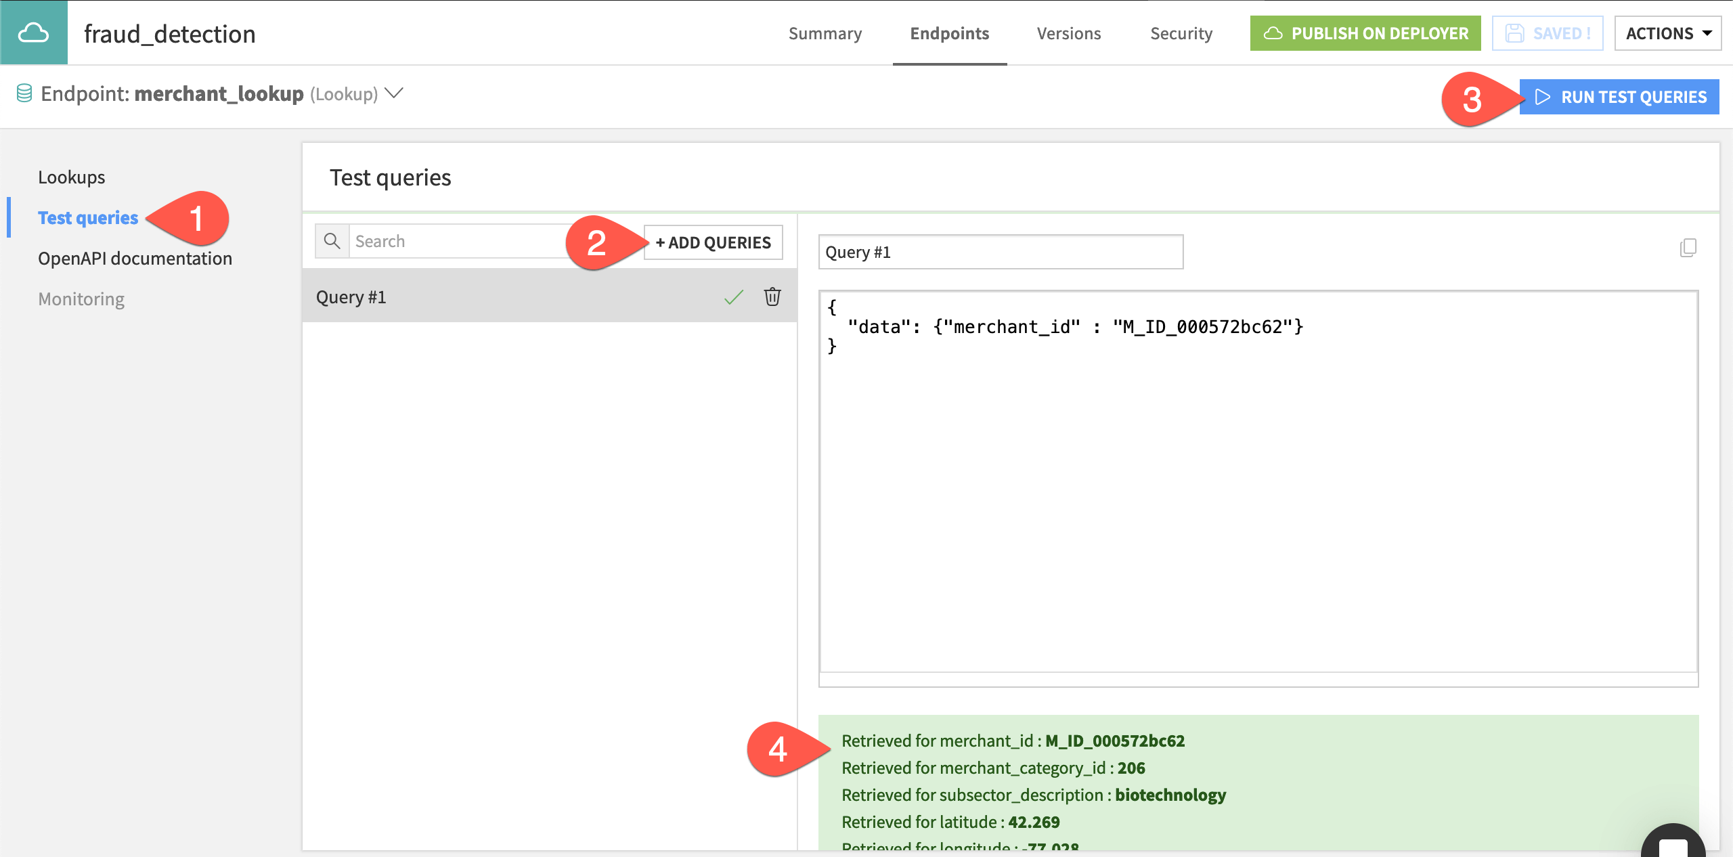Screen dimensions: 1733x857
Task: Delete Query #1 using the trash icon
Action: coord(772,296)
